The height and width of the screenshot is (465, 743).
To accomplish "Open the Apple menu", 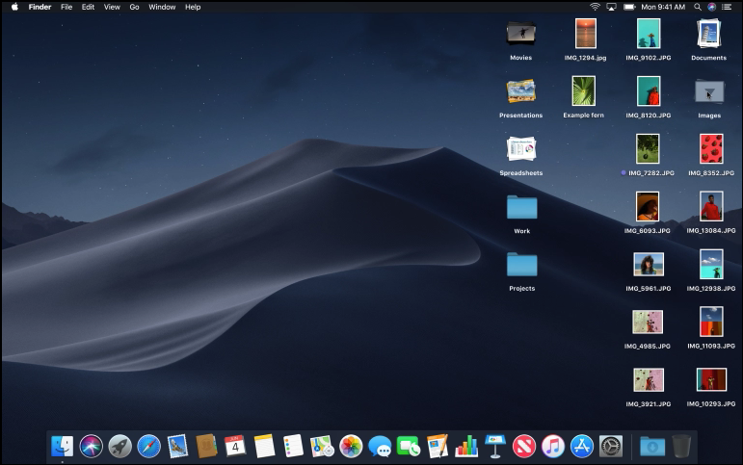I will coord(14,7).
